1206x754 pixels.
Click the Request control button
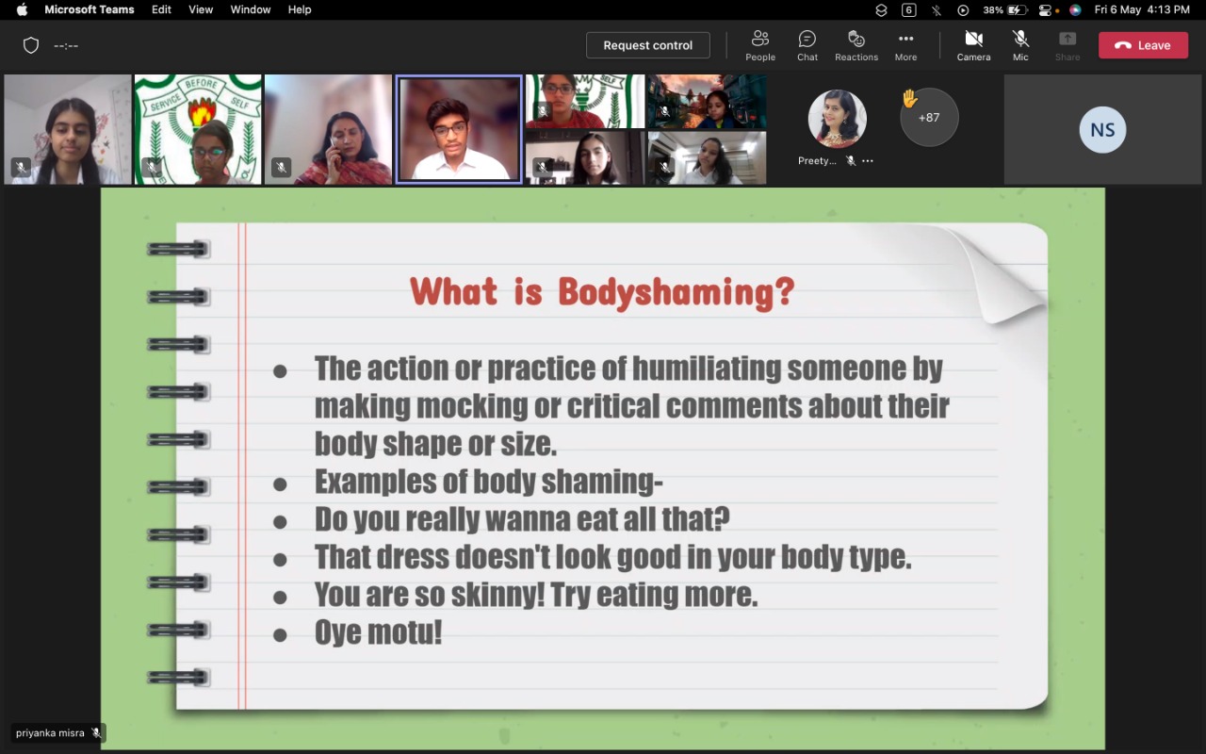click(x=647, y=44)
